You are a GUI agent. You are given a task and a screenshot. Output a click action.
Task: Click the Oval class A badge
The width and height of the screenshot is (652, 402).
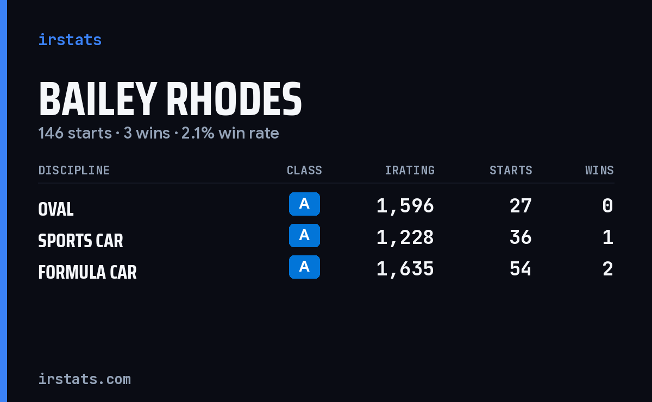click(304, 204)
